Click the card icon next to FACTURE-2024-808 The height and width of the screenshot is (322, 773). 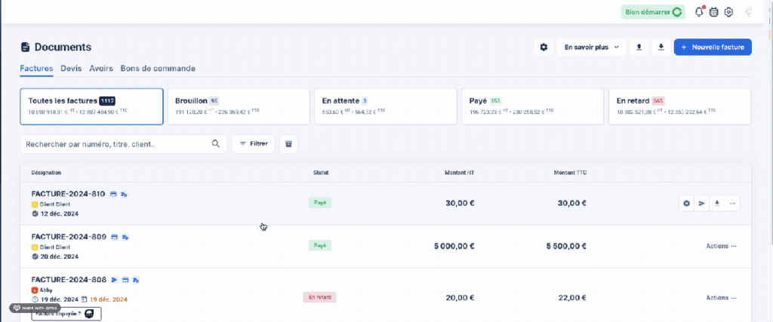coord(125,281)
